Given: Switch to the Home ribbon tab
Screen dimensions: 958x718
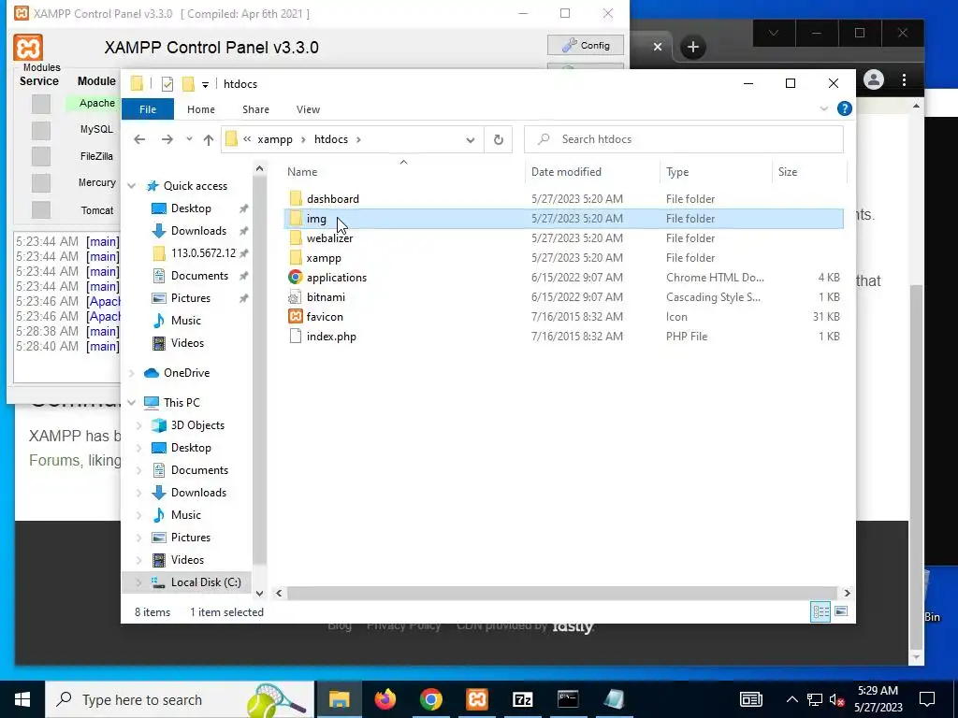Looking at the screenshot, I should point(201,109).
